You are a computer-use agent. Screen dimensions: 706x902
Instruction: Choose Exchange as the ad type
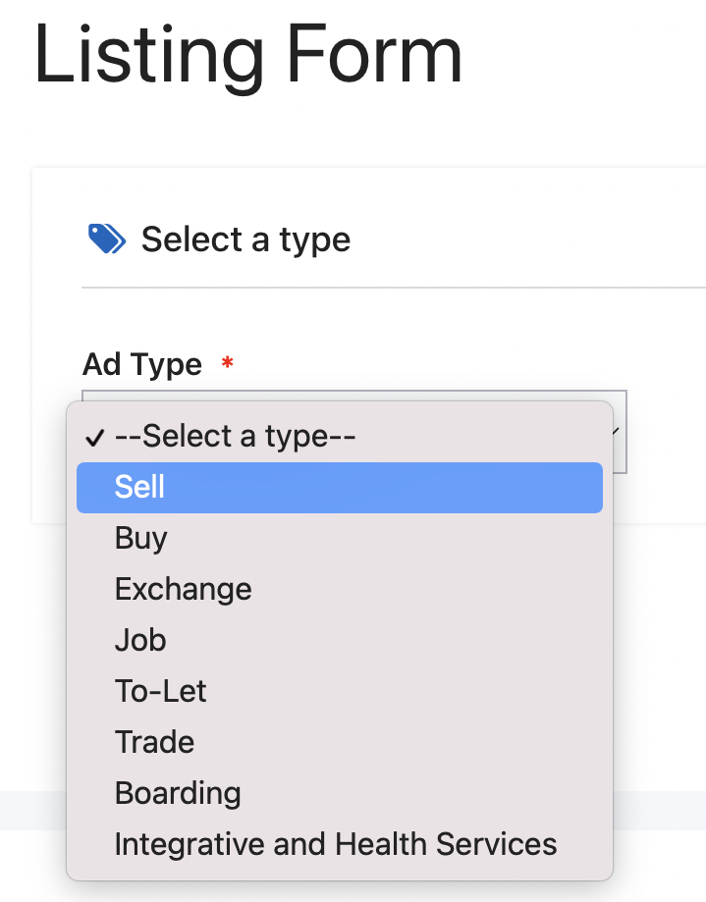(184, 589)
